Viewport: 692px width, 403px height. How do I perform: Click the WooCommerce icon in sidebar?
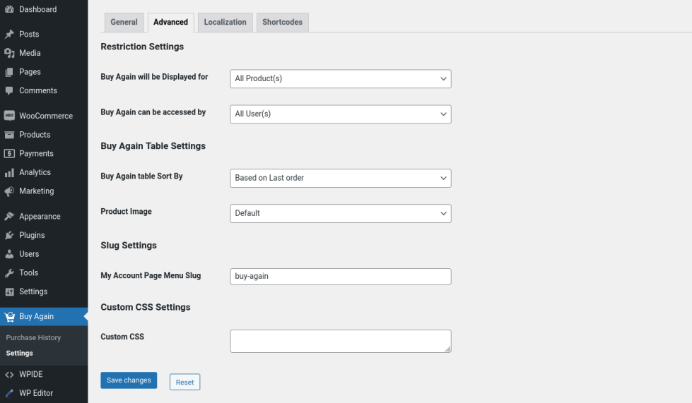pyautogui.click(x=9, y=116)
